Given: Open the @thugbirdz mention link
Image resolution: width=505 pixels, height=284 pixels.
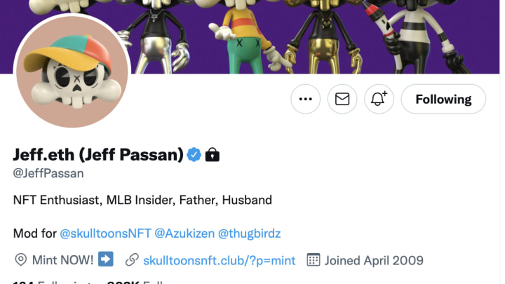Looking at the screenshot, I should tap(249, 233).
